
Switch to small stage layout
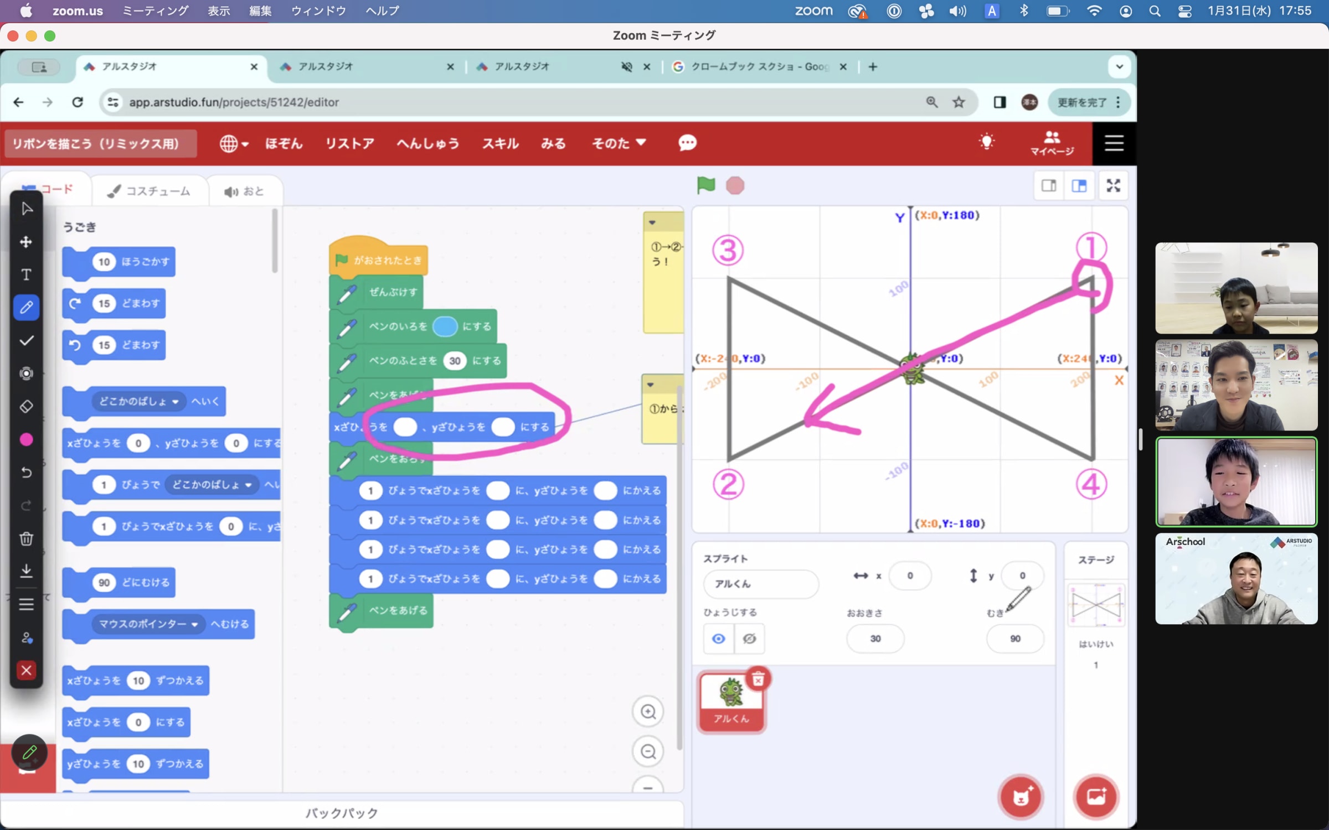(x=1048, y=185)
